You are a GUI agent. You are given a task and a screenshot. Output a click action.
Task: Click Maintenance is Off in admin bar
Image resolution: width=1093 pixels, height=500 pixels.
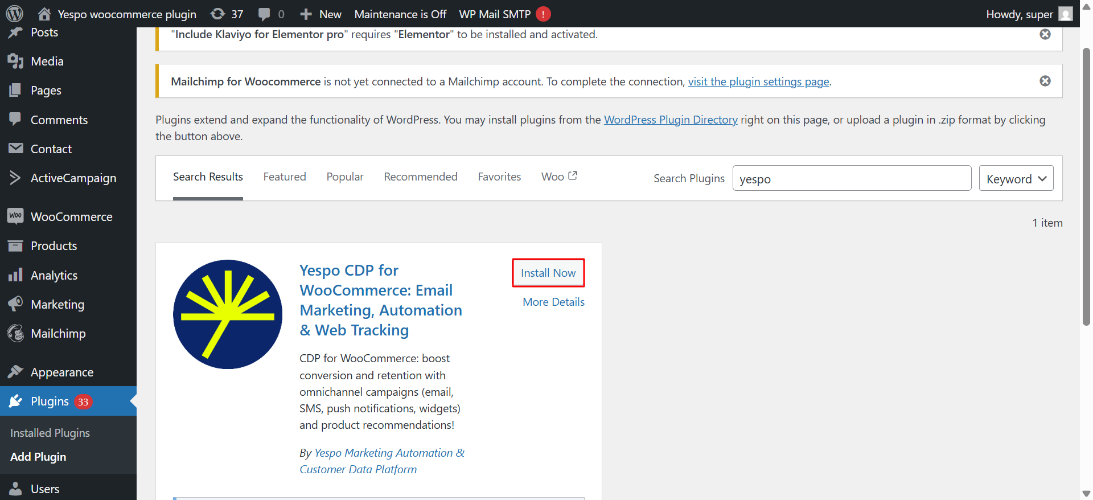click(400, 14)
